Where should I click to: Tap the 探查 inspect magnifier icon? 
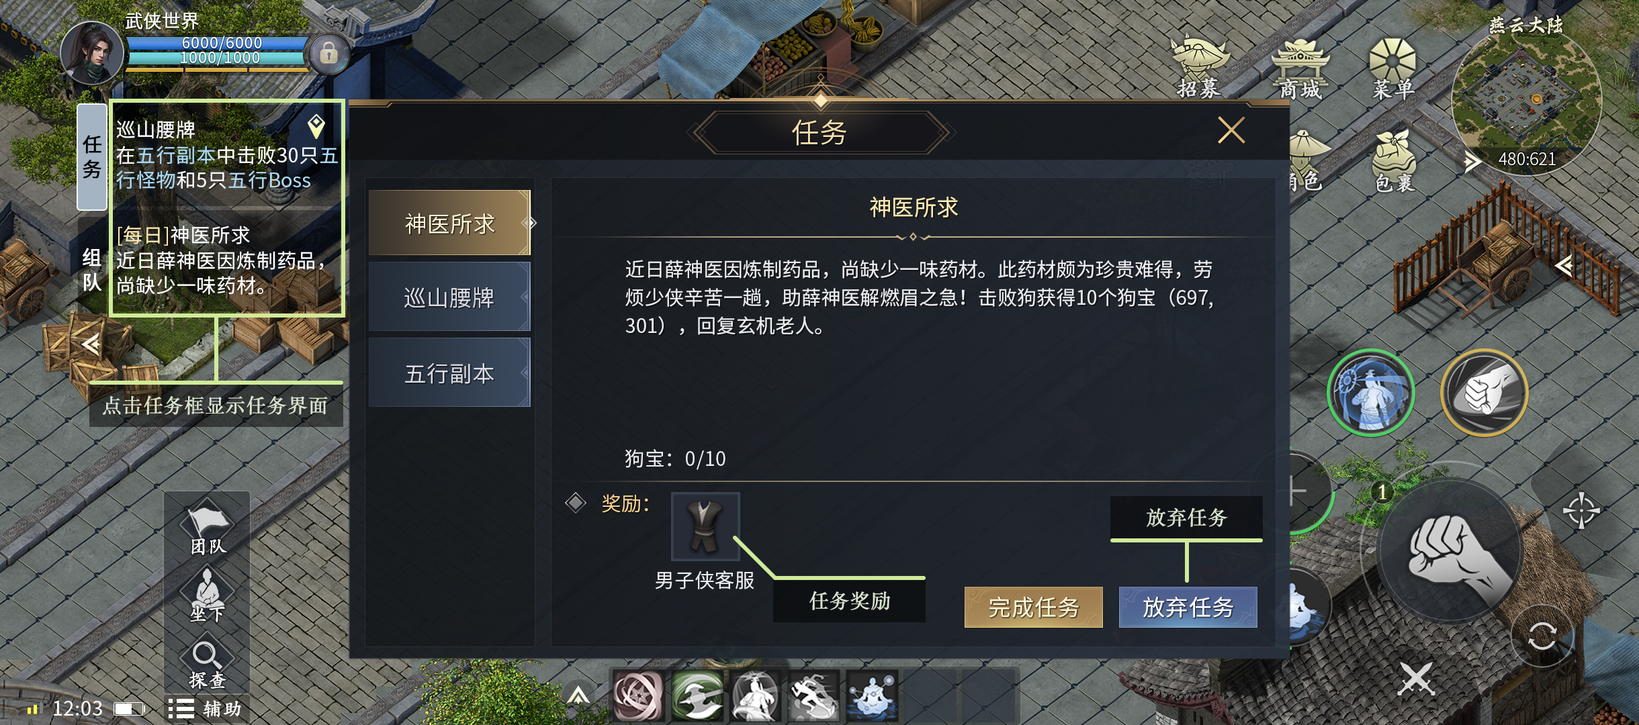pos(207,665)
